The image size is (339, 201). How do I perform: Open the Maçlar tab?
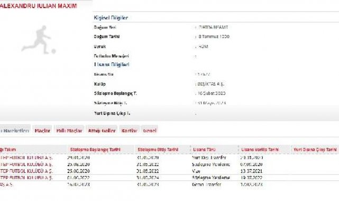[42, 131]
